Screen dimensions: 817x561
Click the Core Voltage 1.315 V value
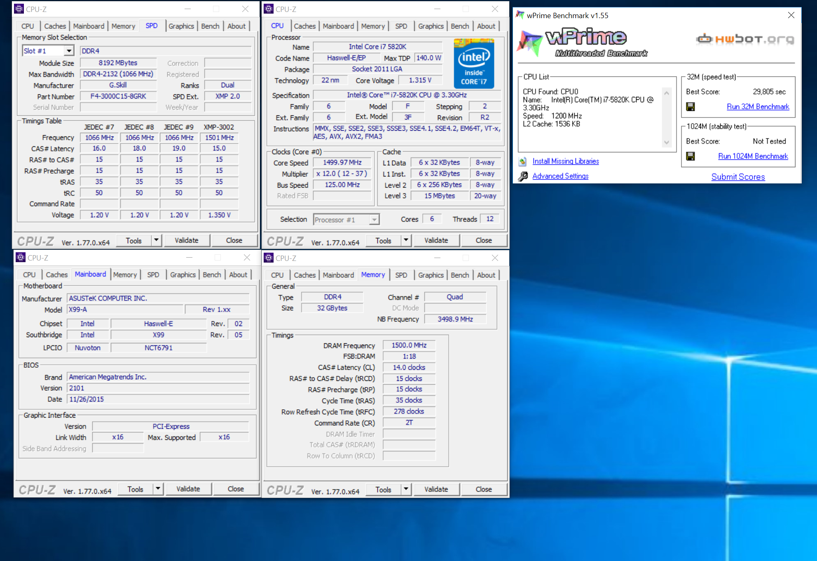(420, 80)
